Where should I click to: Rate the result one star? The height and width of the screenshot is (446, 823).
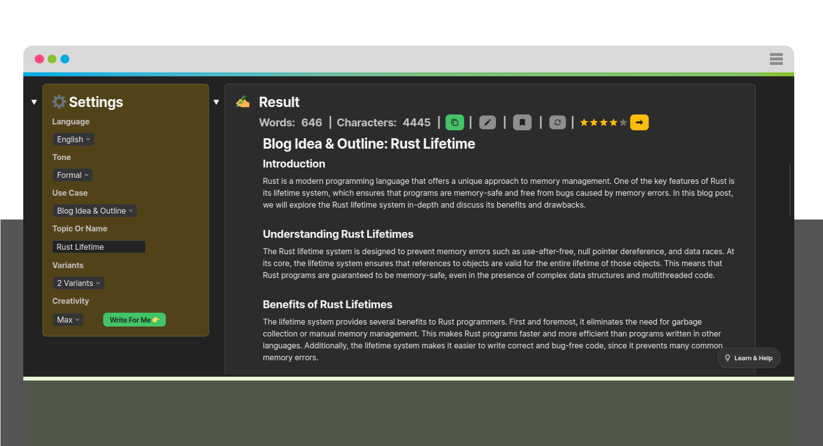click(584, 122)
